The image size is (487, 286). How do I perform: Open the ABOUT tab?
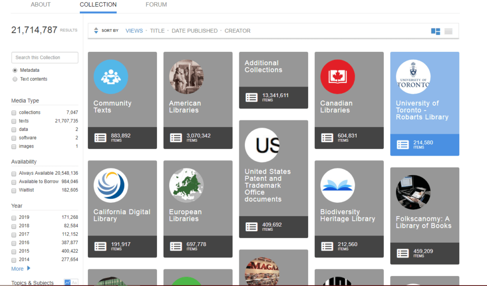point(41,5)
